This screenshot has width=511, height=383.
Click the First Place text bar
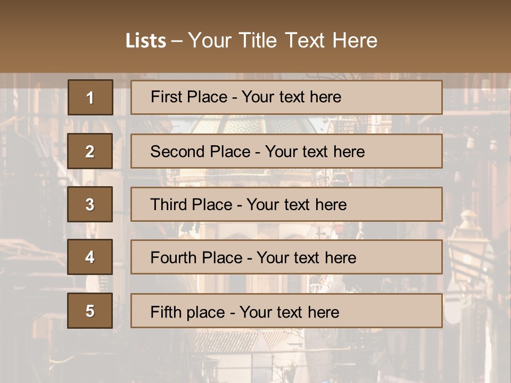click(x=286, y=97)
